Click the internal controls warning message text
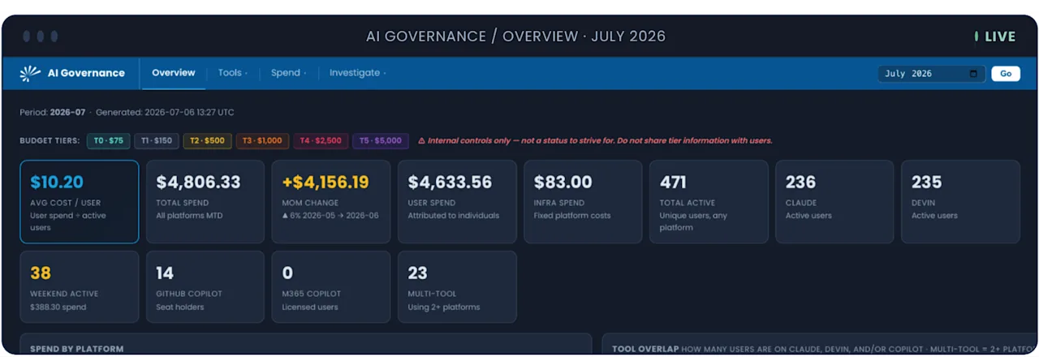The width and height of the screenshot is (1039, 357). tap(600, 140)
